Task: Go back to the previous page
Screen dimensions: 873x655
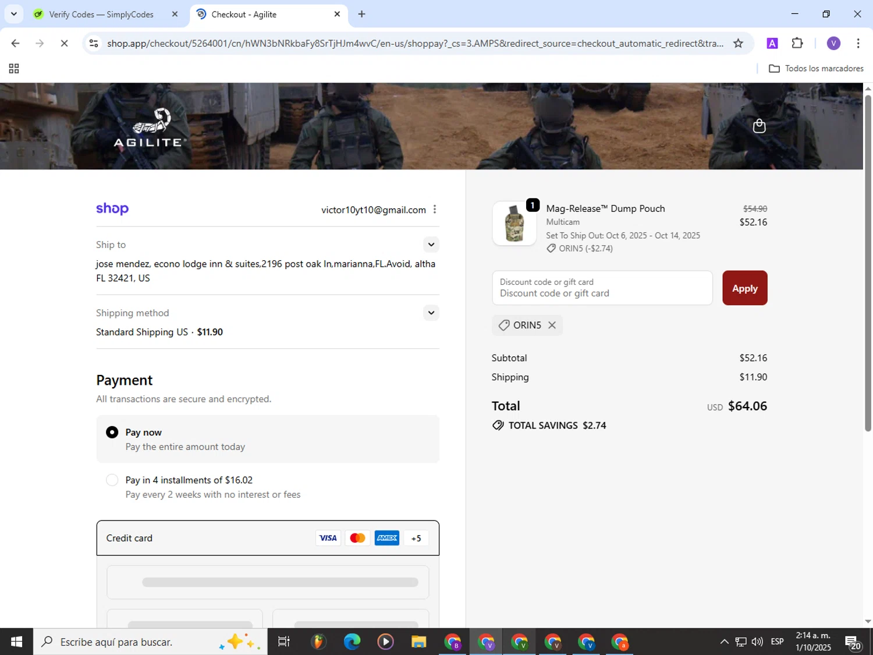Action: coord(15,43)
